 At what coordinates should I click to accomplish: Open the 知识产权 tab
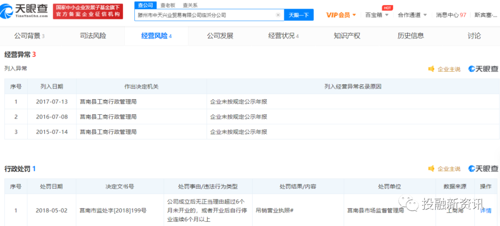[347, 36]
